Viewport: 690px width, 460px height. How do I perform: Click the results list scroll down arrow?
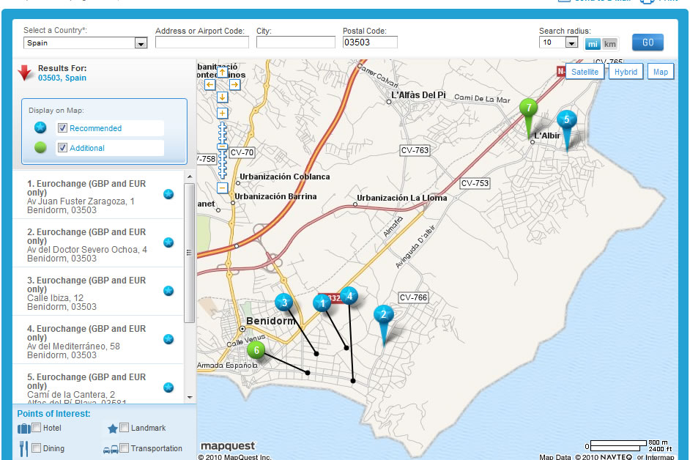190,397
